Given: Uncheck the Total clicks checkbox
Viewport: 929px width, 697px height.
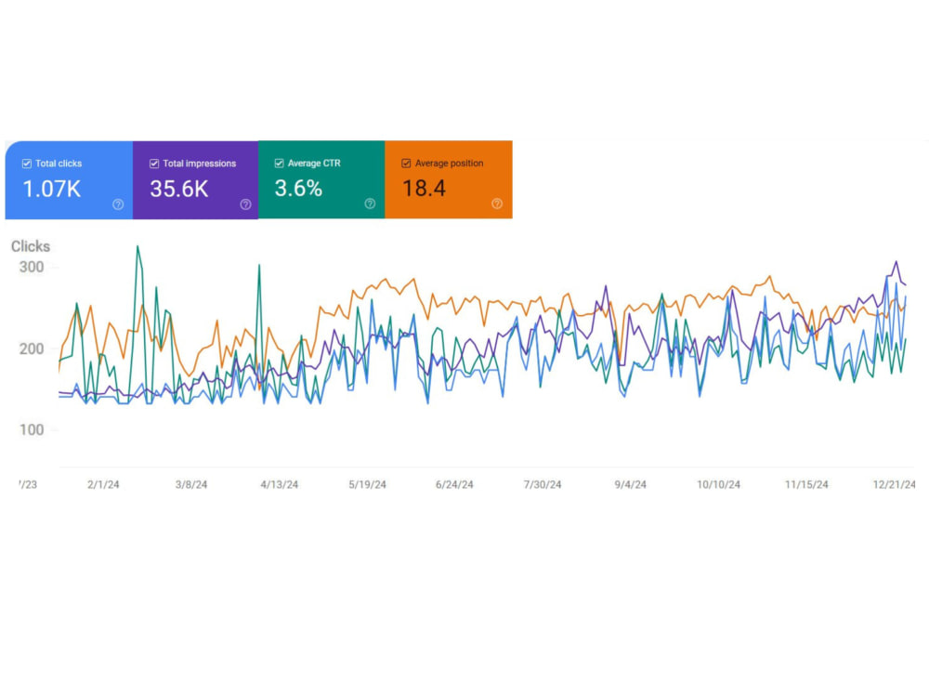Looking at the screenshot, I should click(27, 164).
